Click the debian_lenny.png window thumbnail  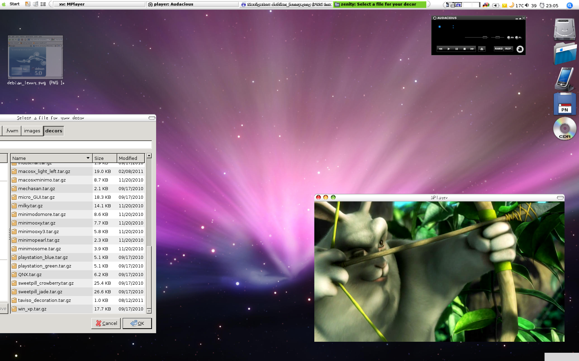35,57
